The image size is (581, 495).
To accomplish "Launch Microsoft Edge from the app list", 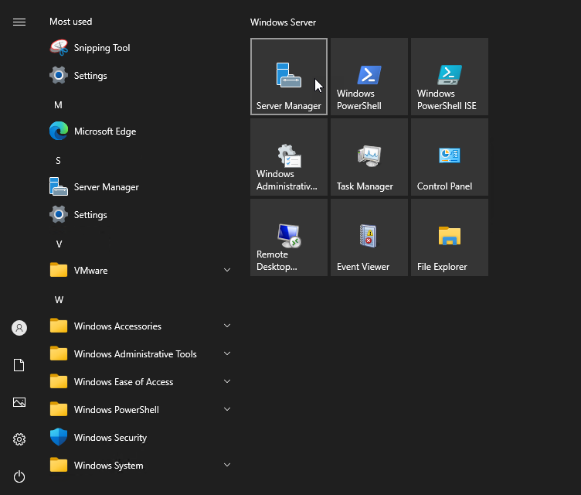I will [141, 131].
